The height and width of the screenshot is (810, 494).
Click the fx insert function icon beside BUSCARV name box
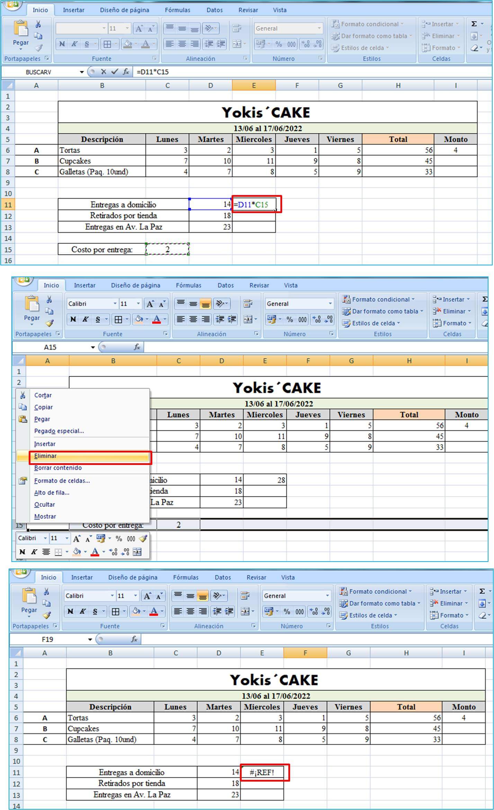pos(126,72)
